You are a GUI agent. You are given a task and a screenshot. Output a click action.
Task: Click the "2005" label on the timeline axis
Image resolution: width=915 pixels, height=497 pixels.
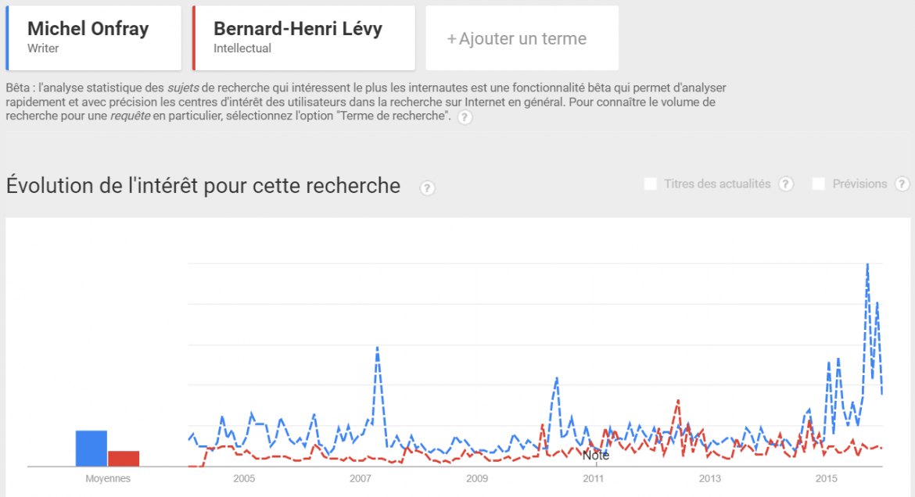(245, 477)
